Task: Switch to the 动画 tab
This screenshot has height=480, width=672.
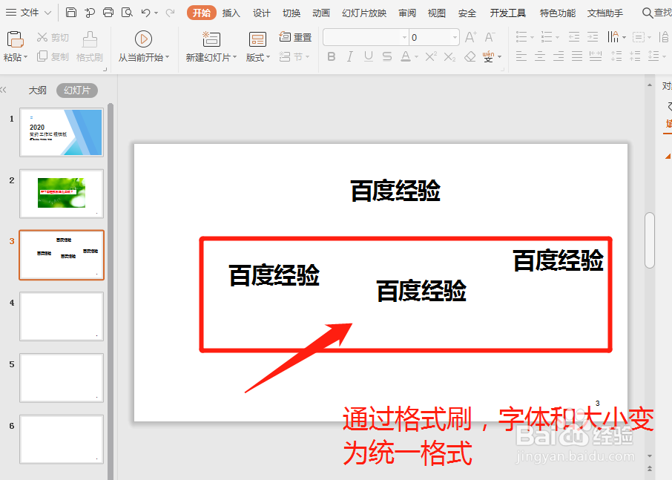Action: (321, 13)
